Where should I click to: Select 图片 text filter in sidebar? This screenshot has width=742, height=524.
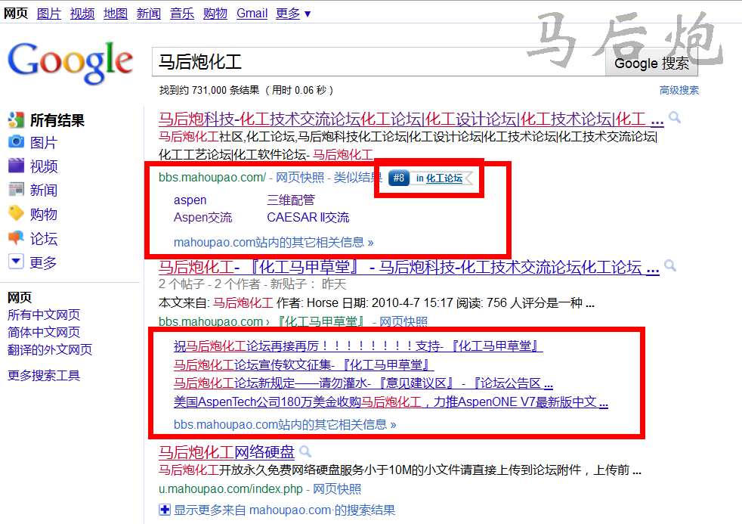click(44, 142)
